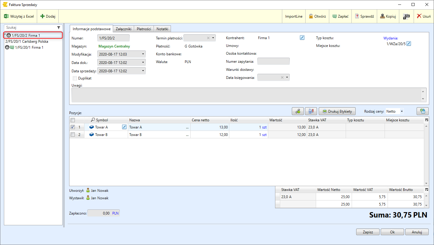Click the Zapisz button
The image size is (434, 245).
[x=368, y=232]
